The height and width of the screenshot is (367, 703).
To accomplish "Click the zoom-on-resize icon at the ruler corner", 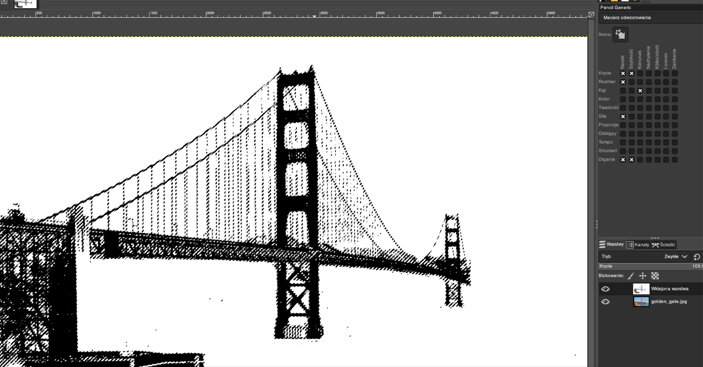I will point(591,15).
